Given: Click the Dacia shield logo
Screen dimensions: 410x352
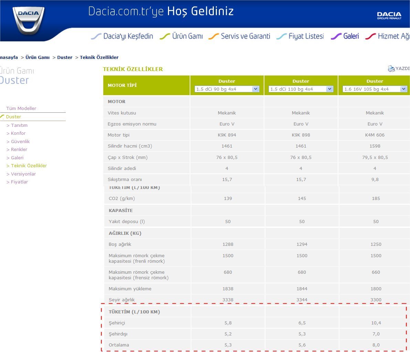Looking at the screenshot, I should tap(28, 20).
